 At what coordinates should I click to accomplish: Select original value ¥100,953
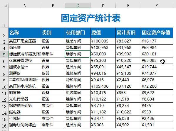pyautogui.click(x=103, y=48)
